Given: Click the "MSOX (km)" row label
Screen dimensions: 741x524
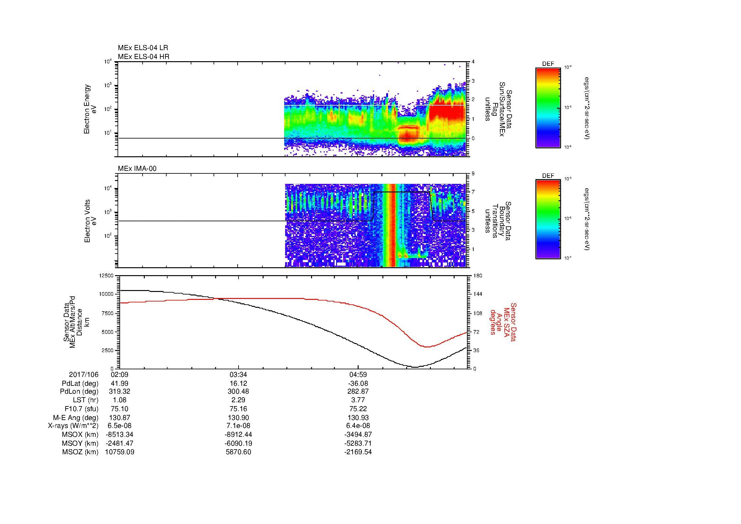Looking at the screenshot, I should point(80,435).
